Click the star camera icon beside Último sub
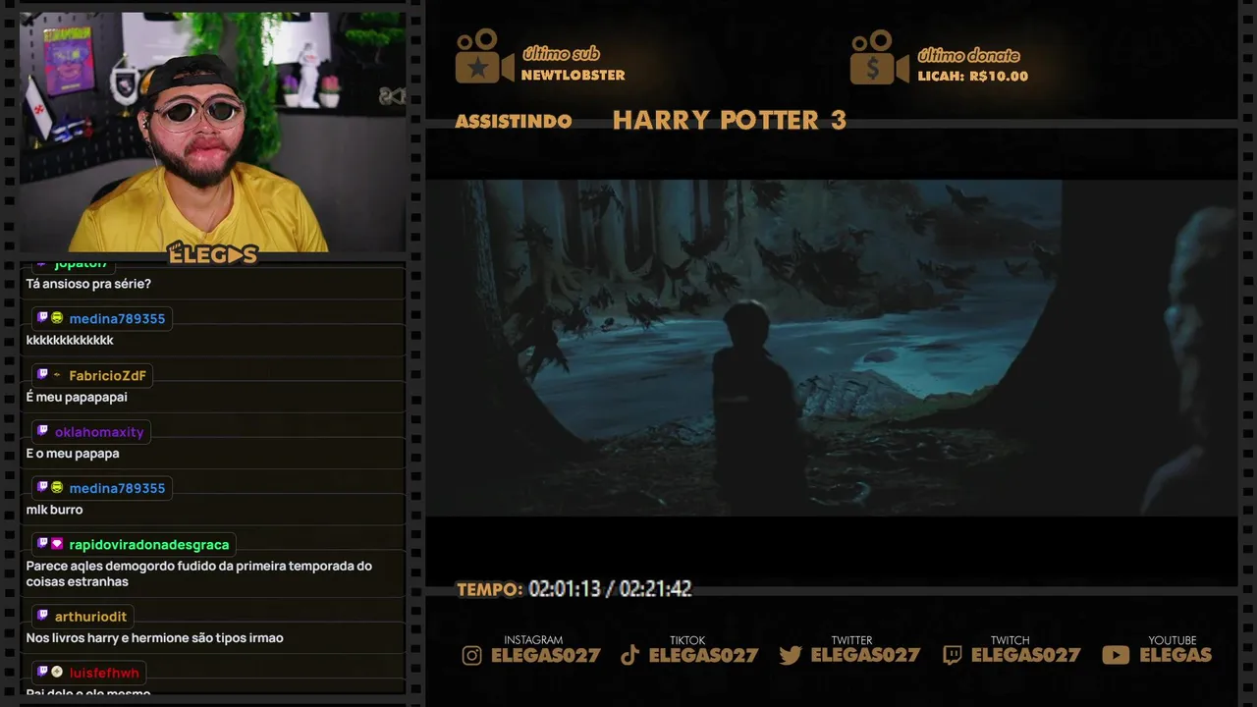The image size is (1257, 707). click(x=484, y=57)
